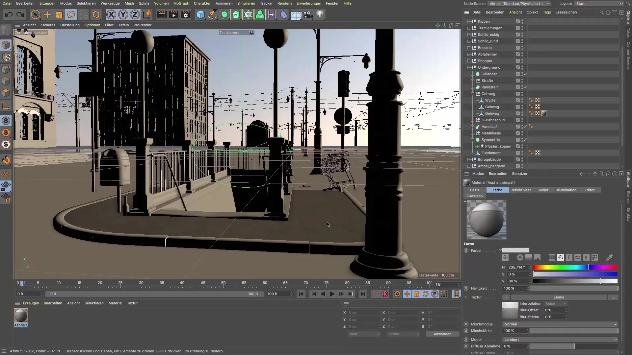Toggle the Farbe channel radio button
This screenshot has width=632, height=355.
coord(466,250)
